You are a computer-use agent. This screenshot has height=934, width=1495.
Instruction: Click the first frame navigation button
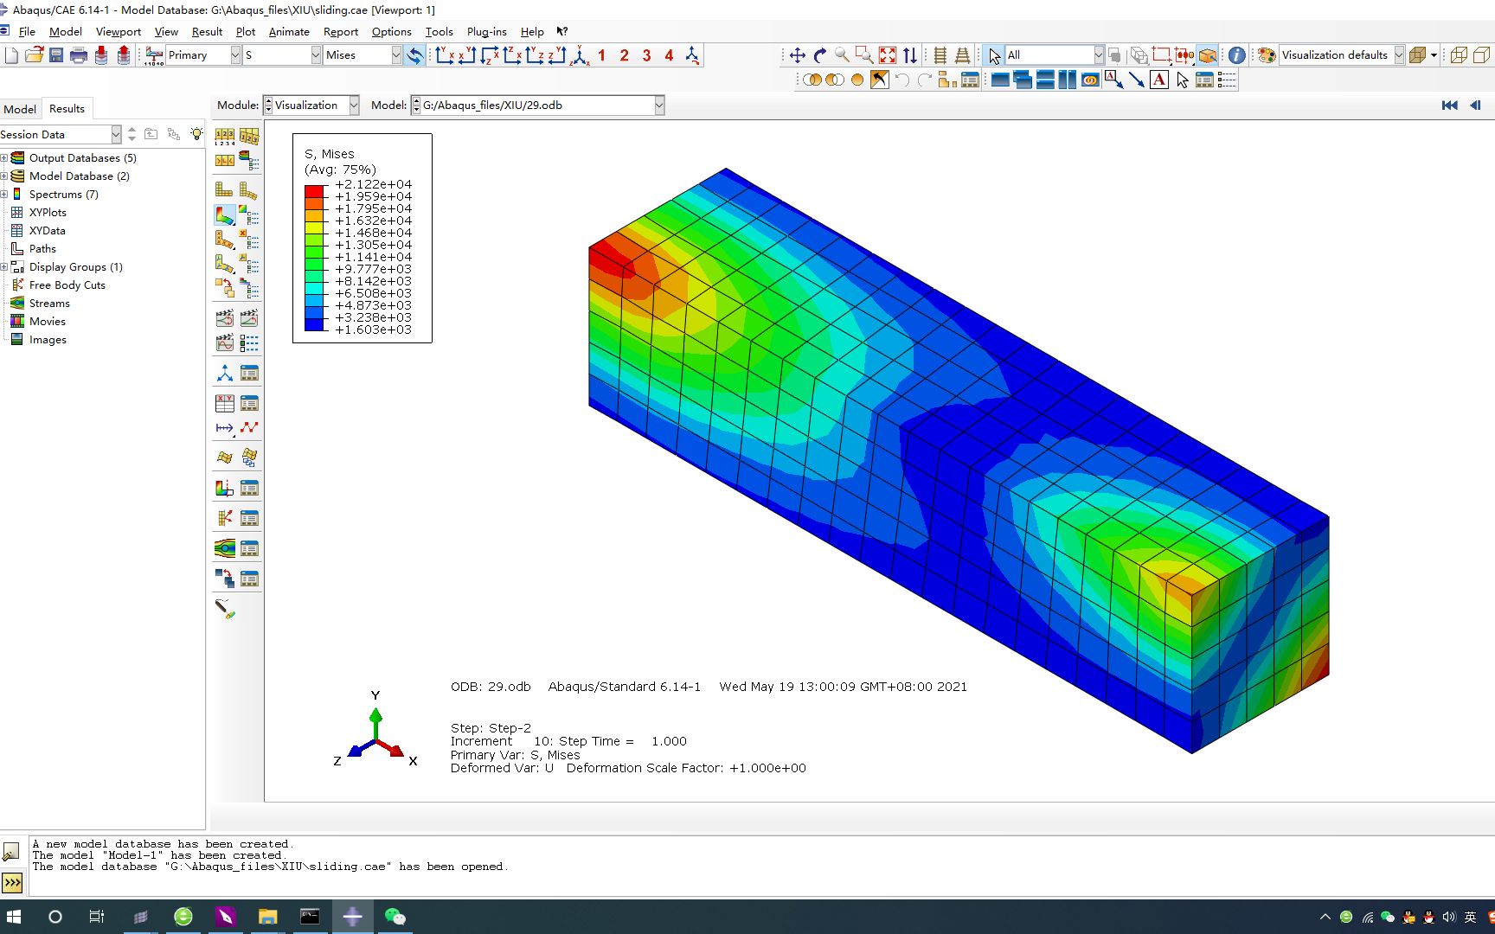1449,105
